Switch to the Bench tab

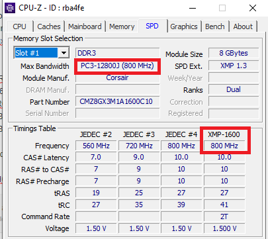pos(215,26)
